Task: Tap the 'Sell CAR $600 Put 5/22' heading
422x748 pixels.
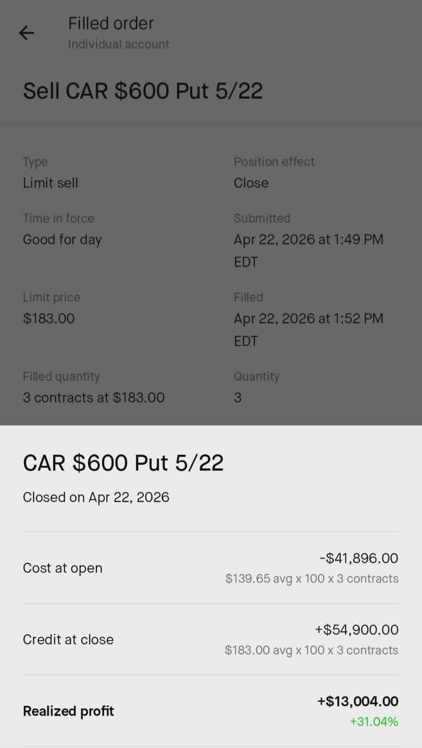Action: click(143, 91)
